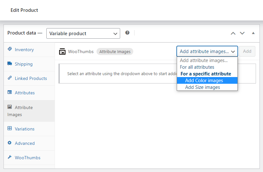Click the Attribute Images badge label
The image size is (263, 172).
coord(115,51)
